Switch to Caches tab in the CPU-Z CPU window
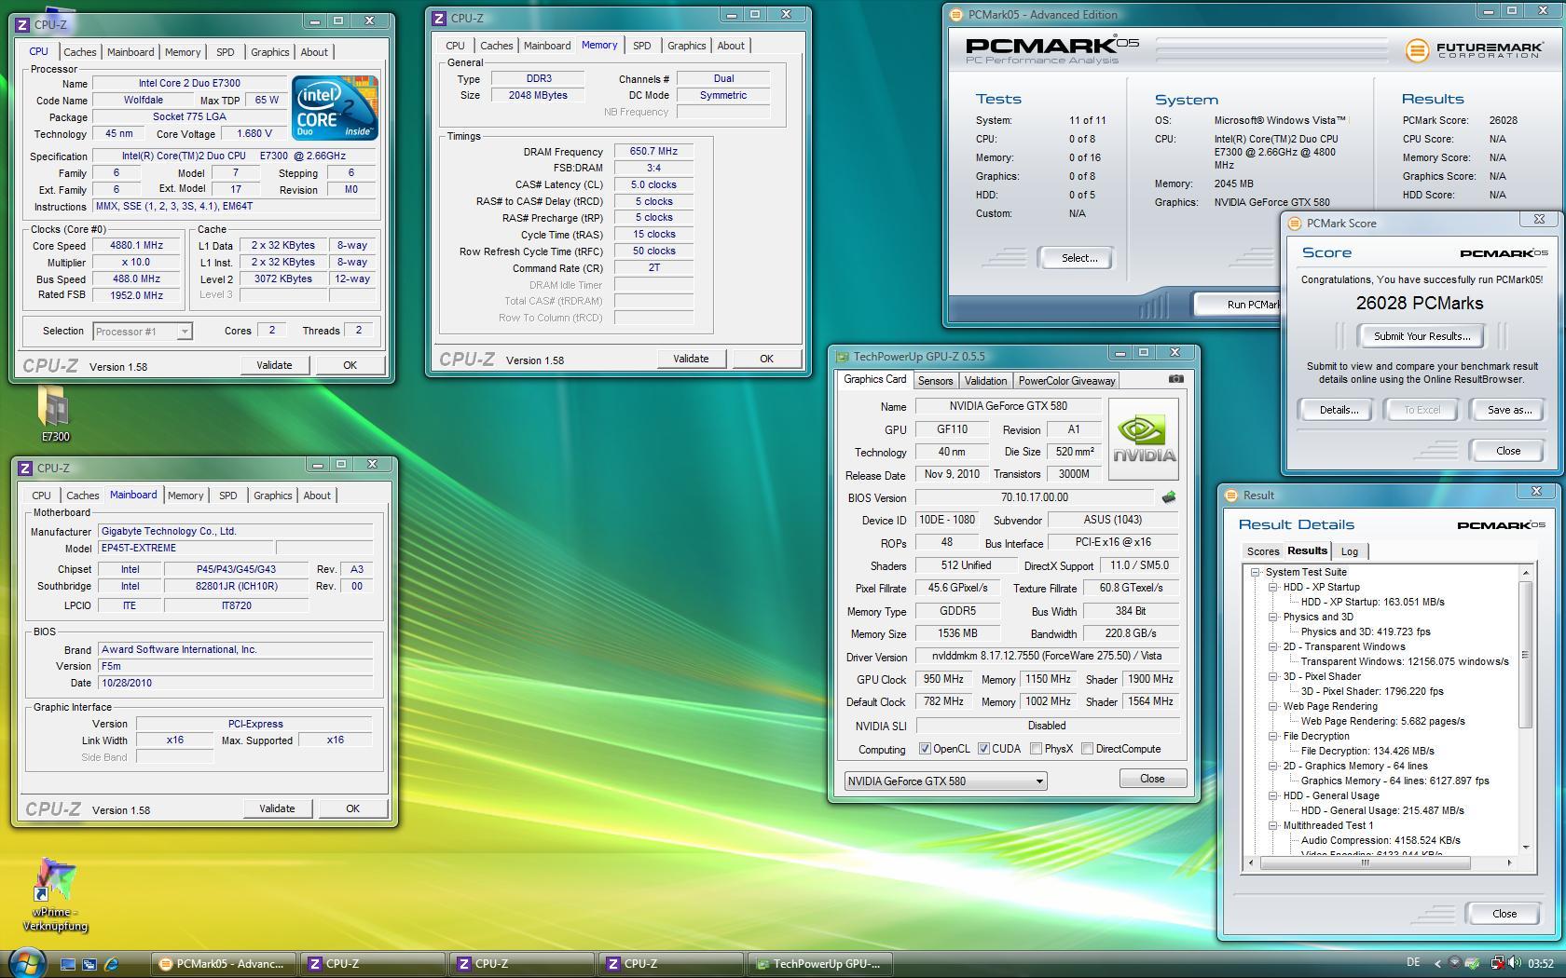 coord(79,52)
